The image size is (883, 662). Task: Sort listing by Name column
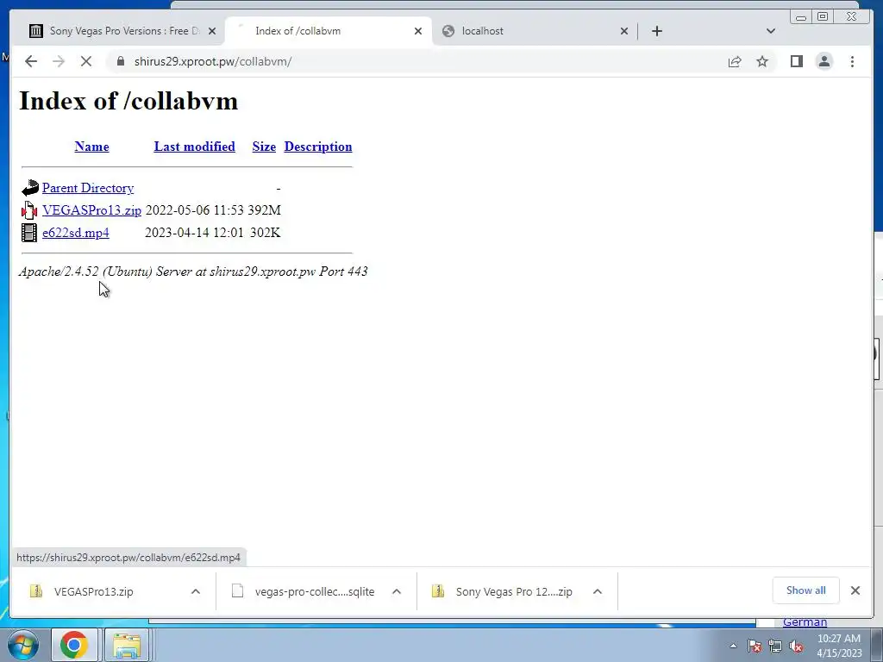(x=91, y=147)
